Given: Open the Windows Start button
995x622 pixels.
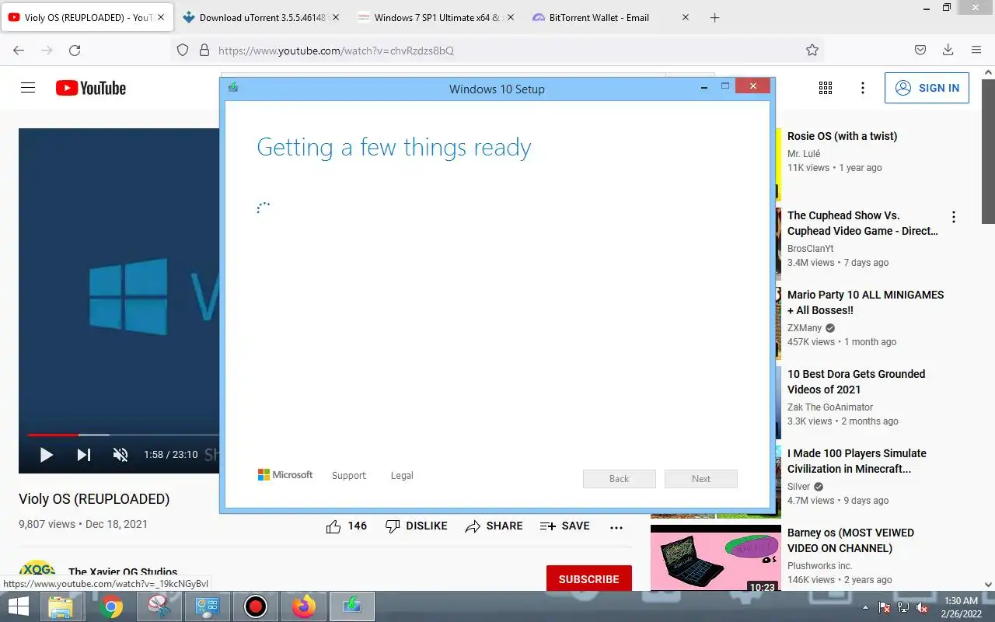Looking at the screenshot, I should pyautogui.click(x=19, y=606).
